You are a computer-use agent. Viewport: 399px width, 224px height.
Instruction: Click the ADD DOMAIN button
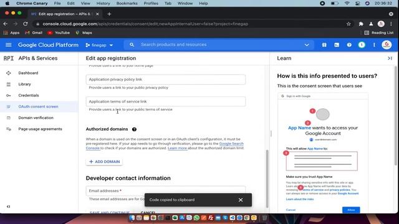[x=104, y=162]
